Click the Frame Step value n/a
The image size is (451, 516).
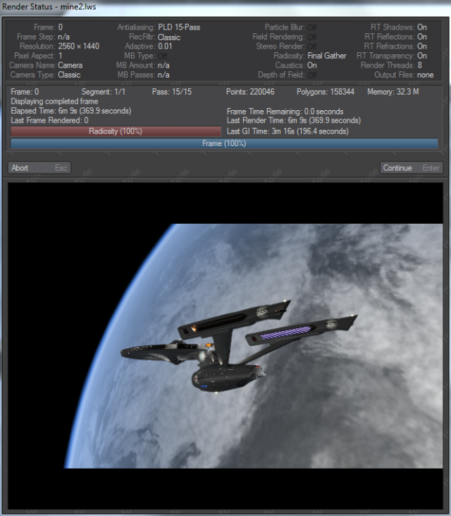pyautogui.click(x=63, y=37)
